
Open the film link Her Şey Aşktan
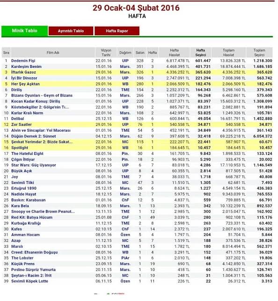(x=25, y=84)
